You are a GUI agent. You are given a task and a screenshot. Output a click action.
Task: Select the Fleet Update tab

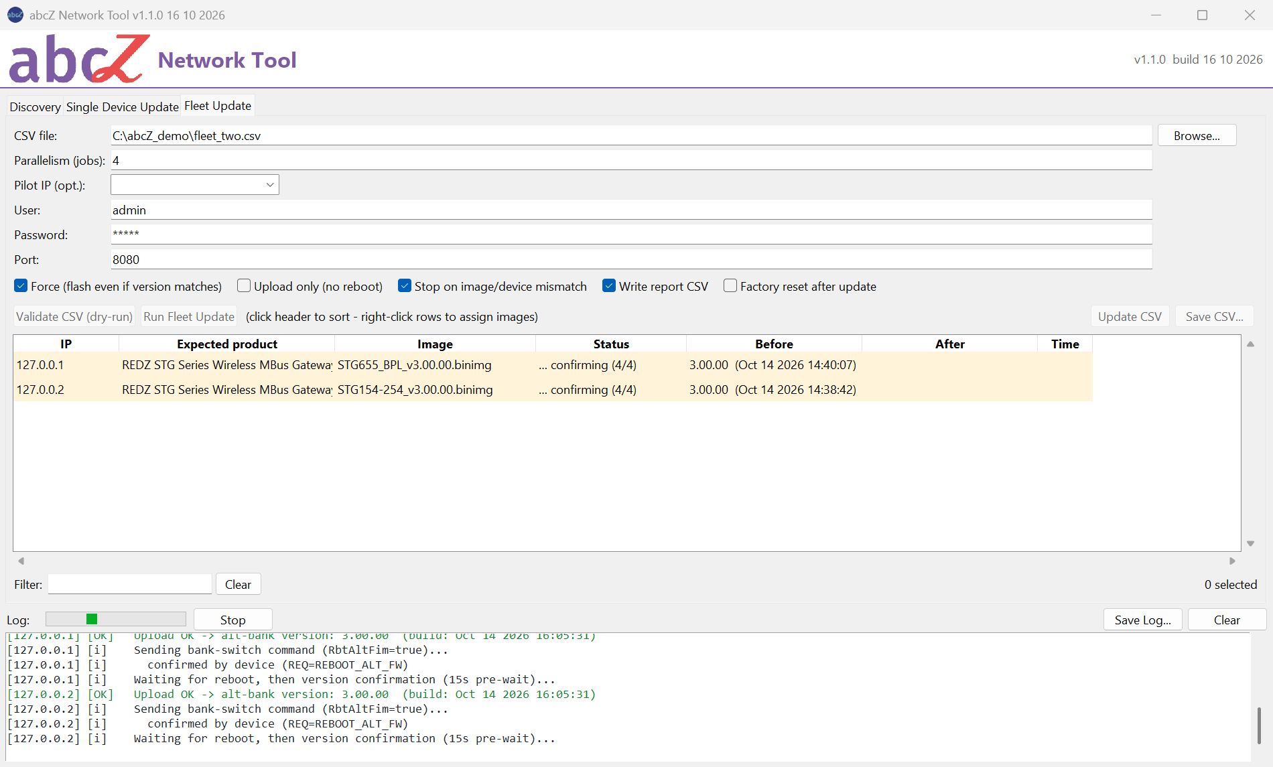pyautogui.click(x=218, y=106)
